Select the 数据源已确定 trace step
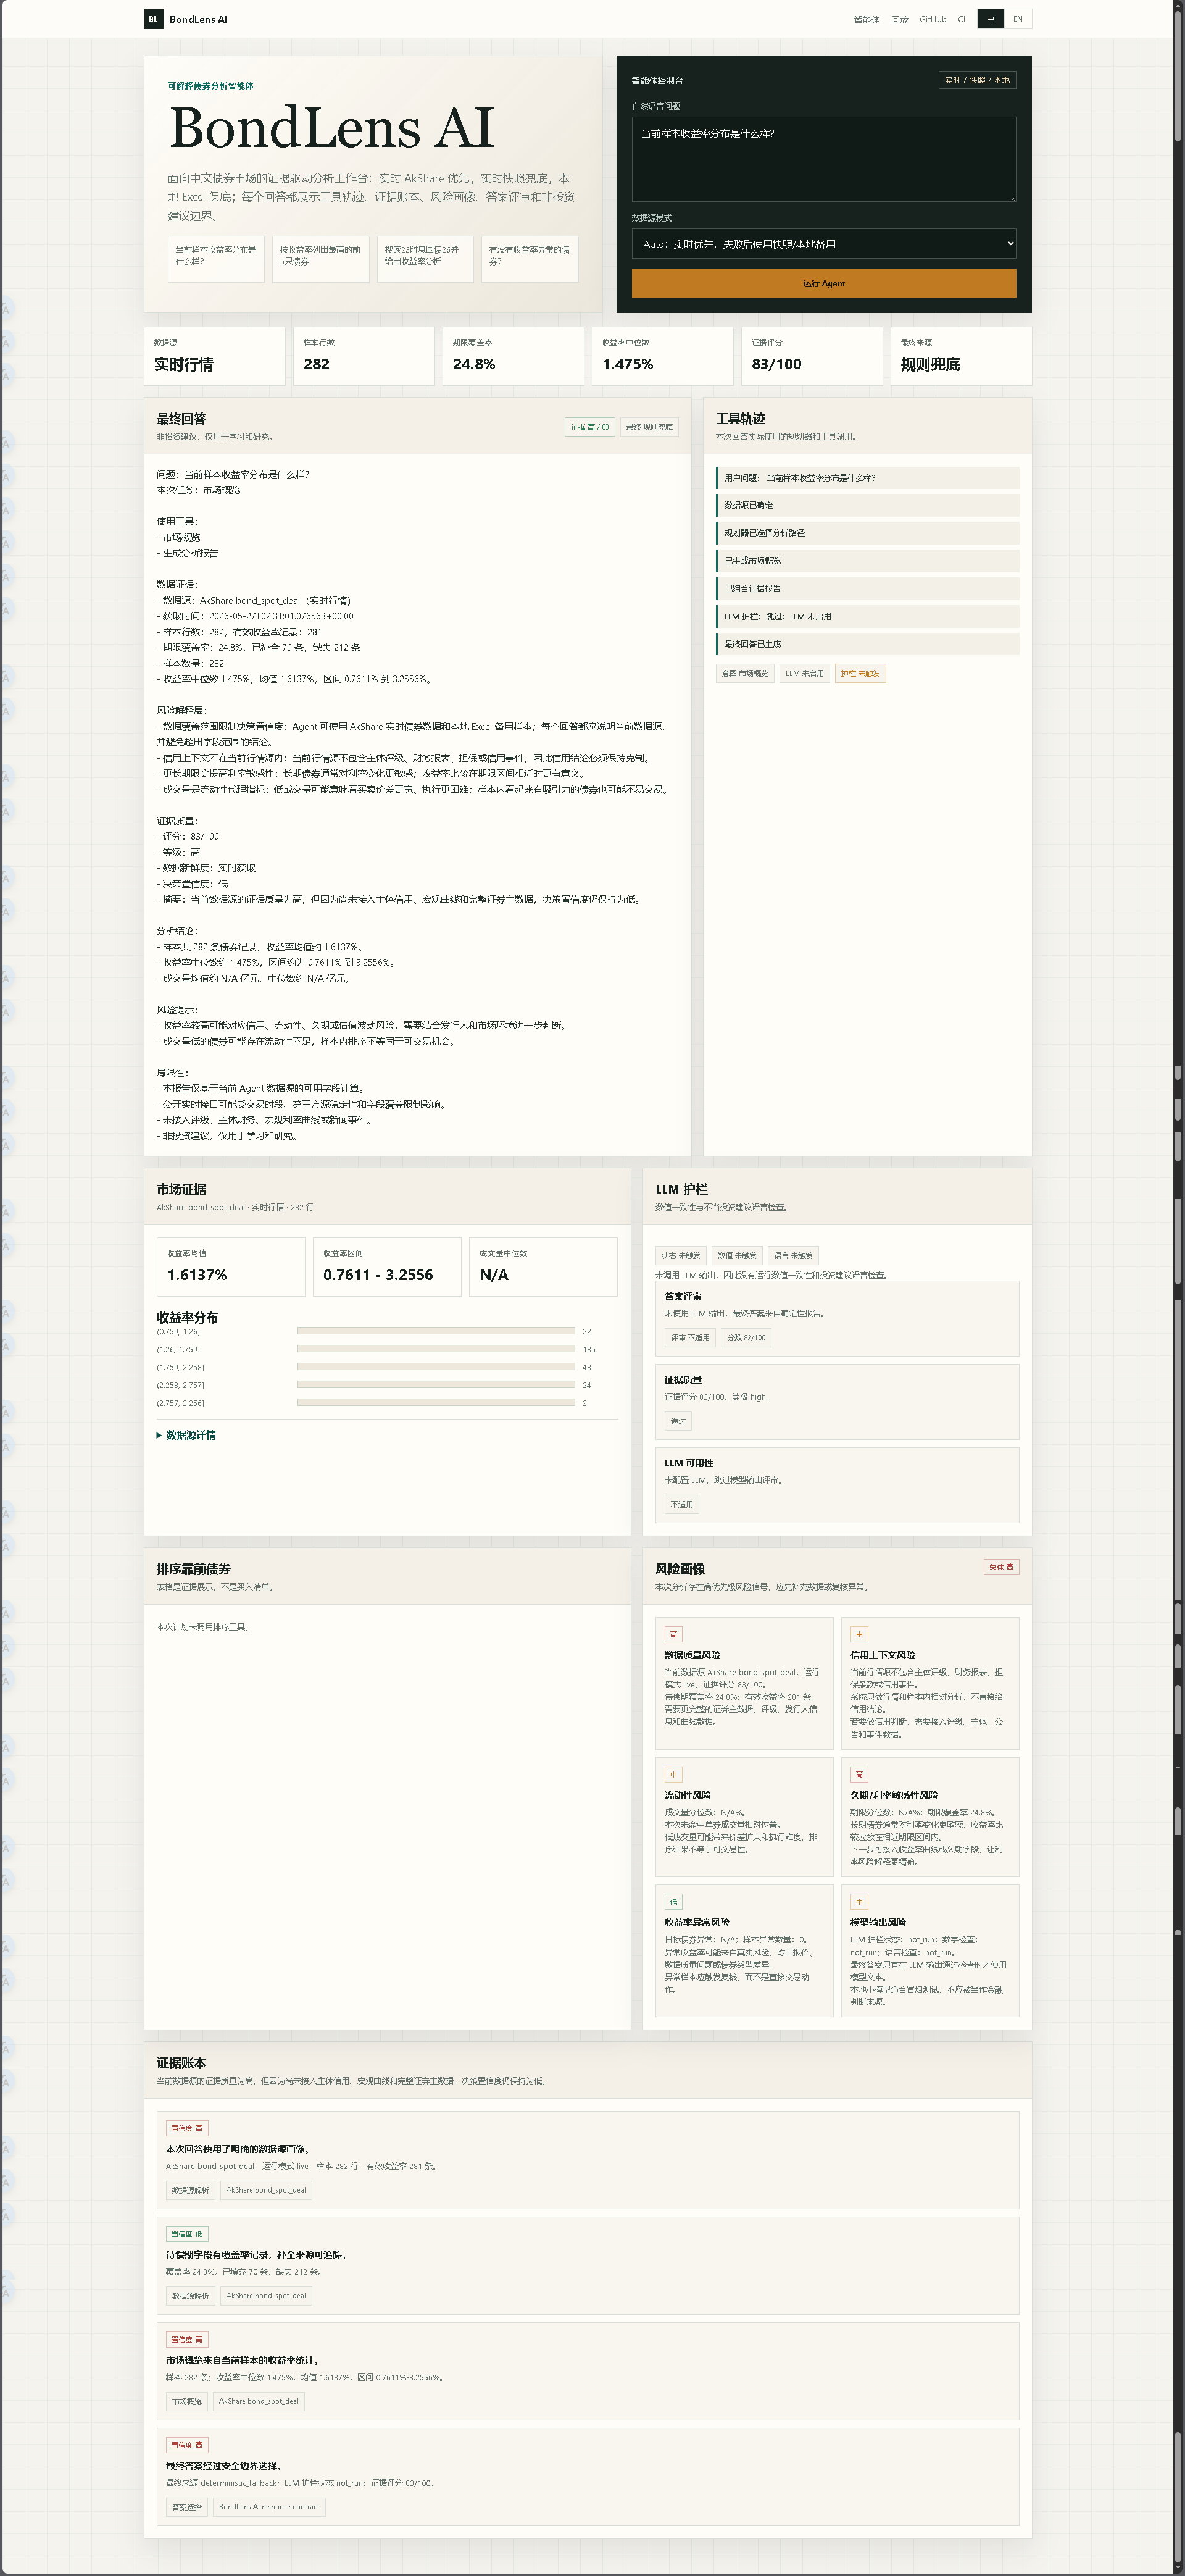Image resolution: width=1185 pixels, height=2576 pixels. (x=867, y=505)
